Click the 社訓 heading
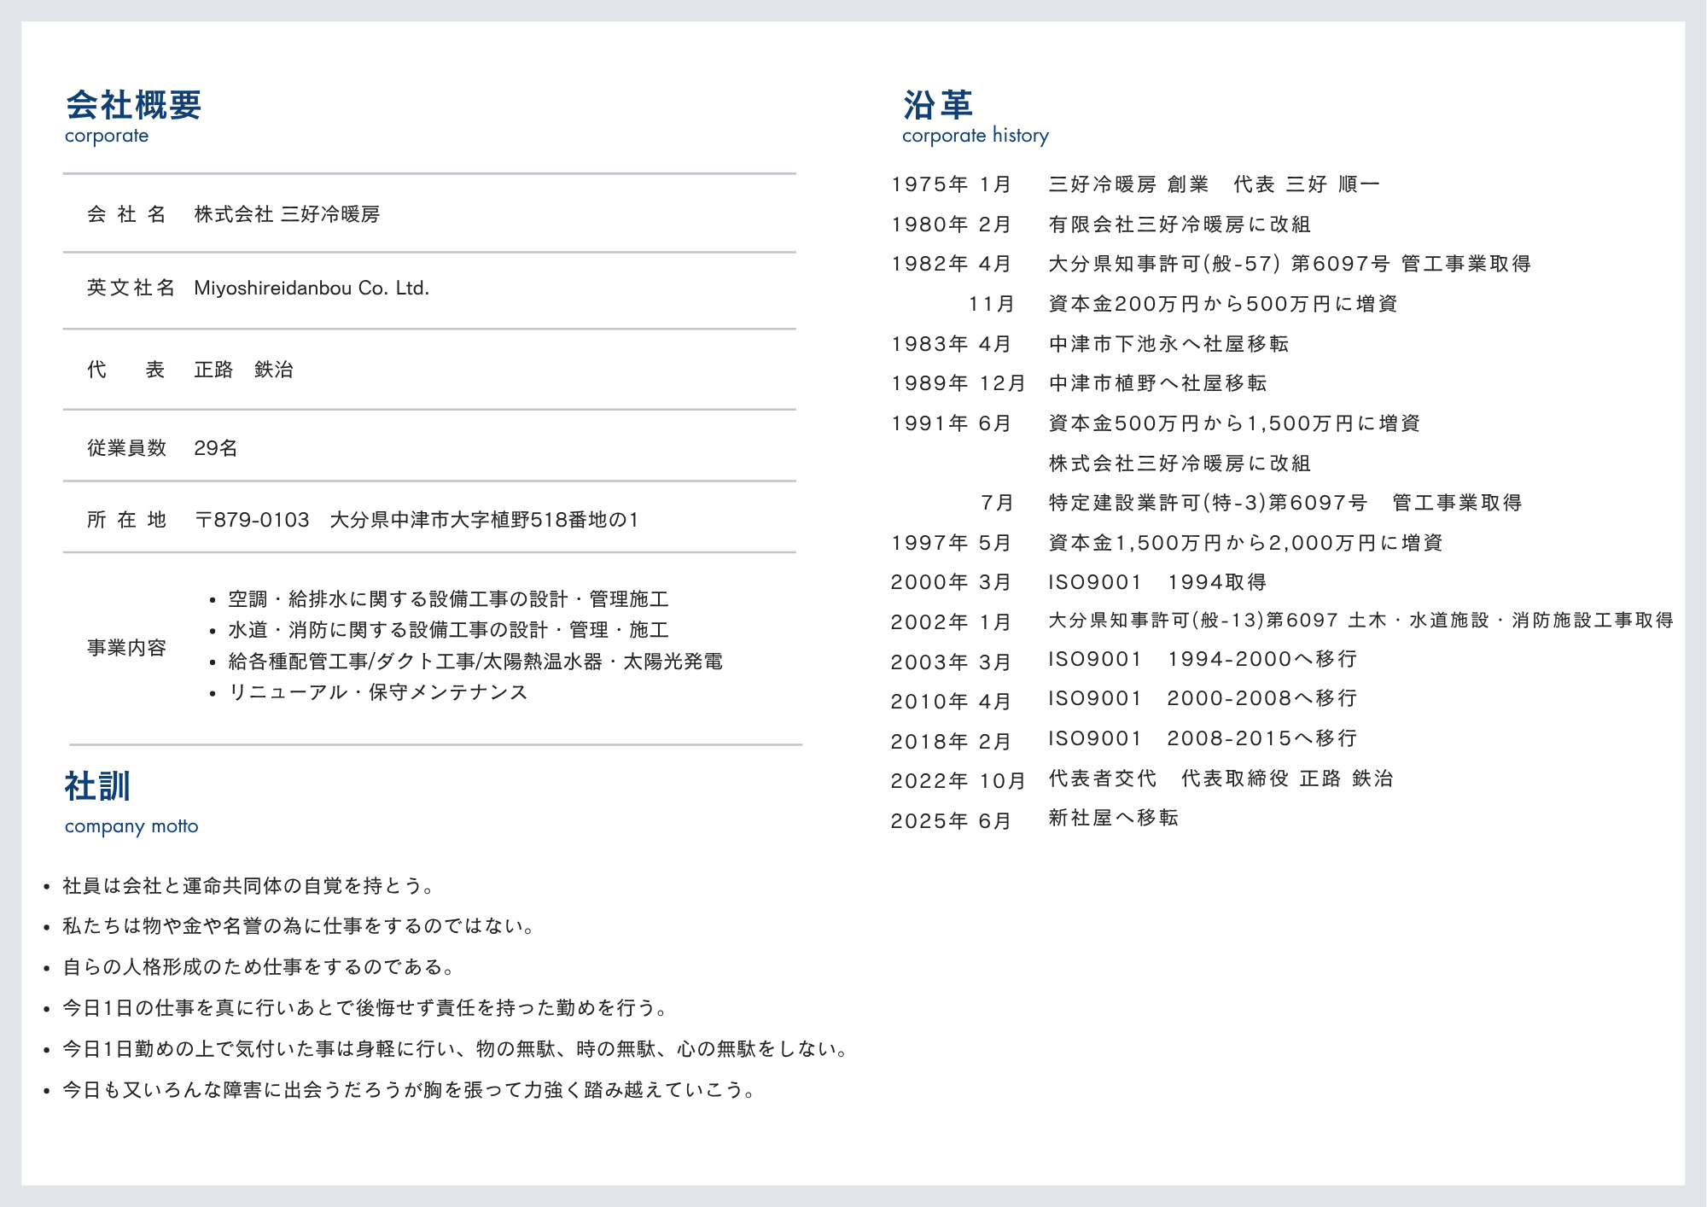This screenshot has height=1207, width=1707. coord(97,786)
